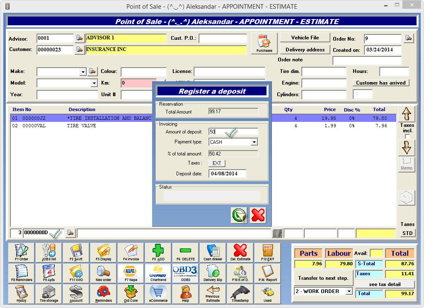Click item number lookup icon
This screenshot has width=424, height=308.
70,233
